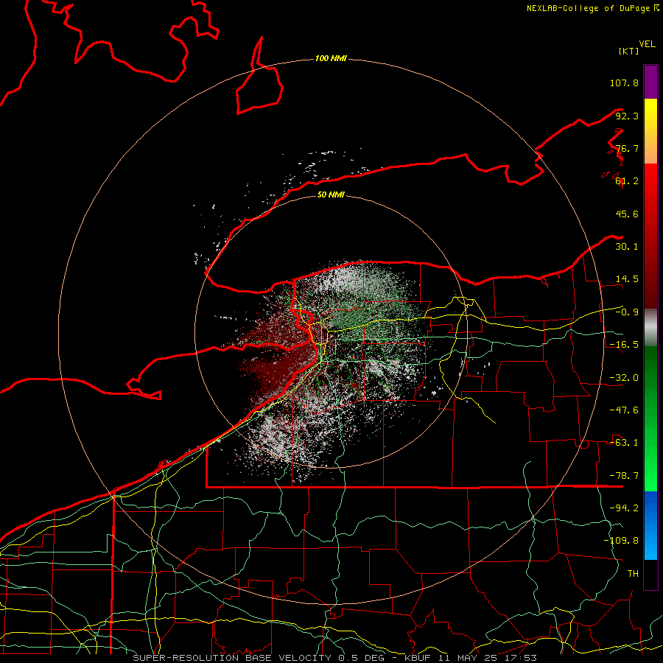The width and height of the screenshot is (663, 663).
Task: Click the gray near-zero segment of color bar
Action: 650,328
